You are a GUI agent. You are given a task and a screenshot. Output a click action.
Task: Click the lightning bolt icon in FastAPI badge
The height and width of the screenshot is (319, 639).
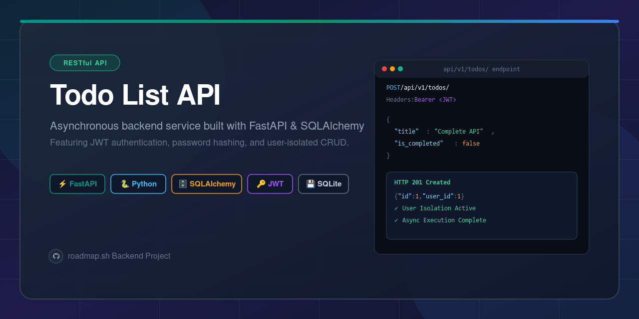[62, 184]
